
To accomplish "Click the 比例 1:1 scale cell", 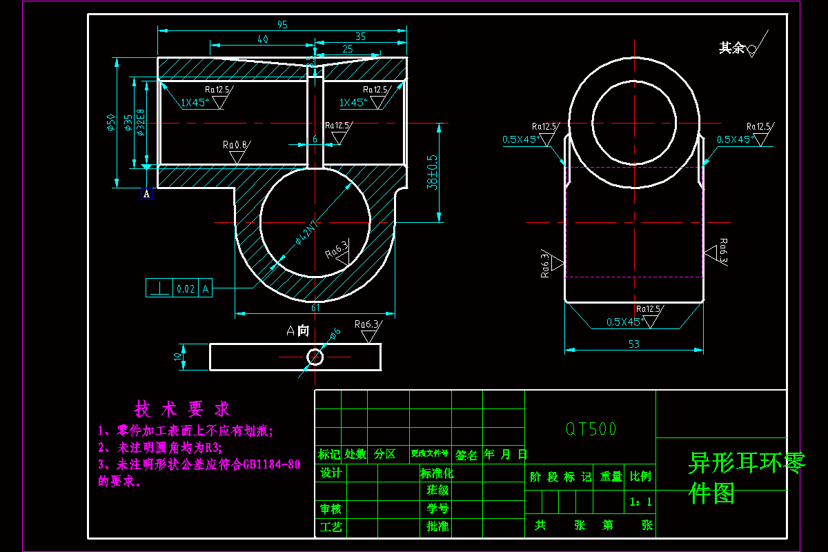I will [642, 502].
